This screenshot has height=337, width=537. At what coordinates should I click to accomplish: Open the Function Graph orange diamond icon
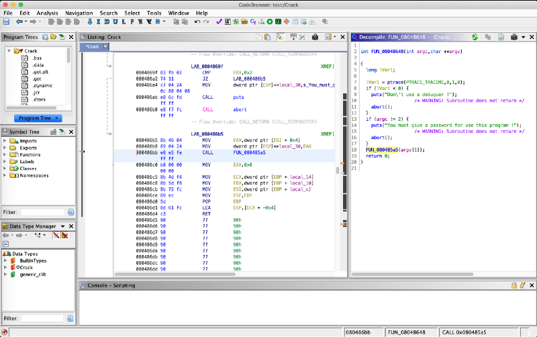click(x=287, y=21)
